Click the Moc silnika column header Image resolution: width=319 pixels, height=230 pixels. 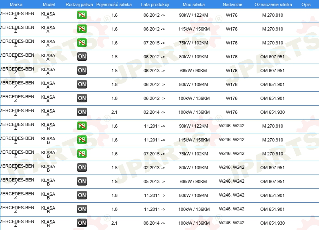point(194,4)
